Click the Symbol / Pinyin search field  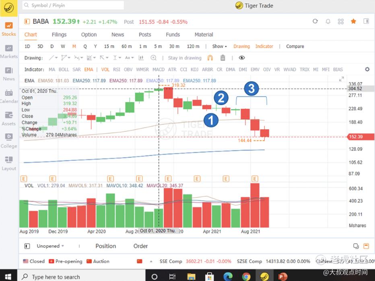pos(73,5)
